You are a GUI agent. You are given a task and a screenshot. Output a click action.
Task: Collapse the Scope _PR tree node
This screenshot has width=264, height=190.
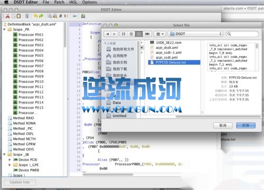point(5,30)
